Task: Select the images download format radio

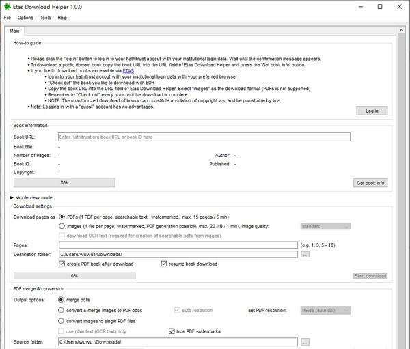Action: [61, 226]
